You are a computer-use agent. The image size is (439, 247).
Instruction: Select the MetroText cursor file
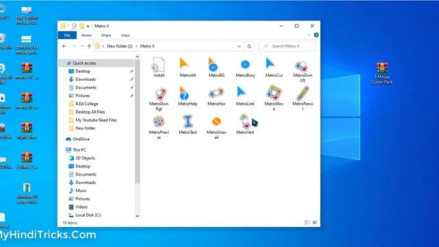click(x=187, y=124)
